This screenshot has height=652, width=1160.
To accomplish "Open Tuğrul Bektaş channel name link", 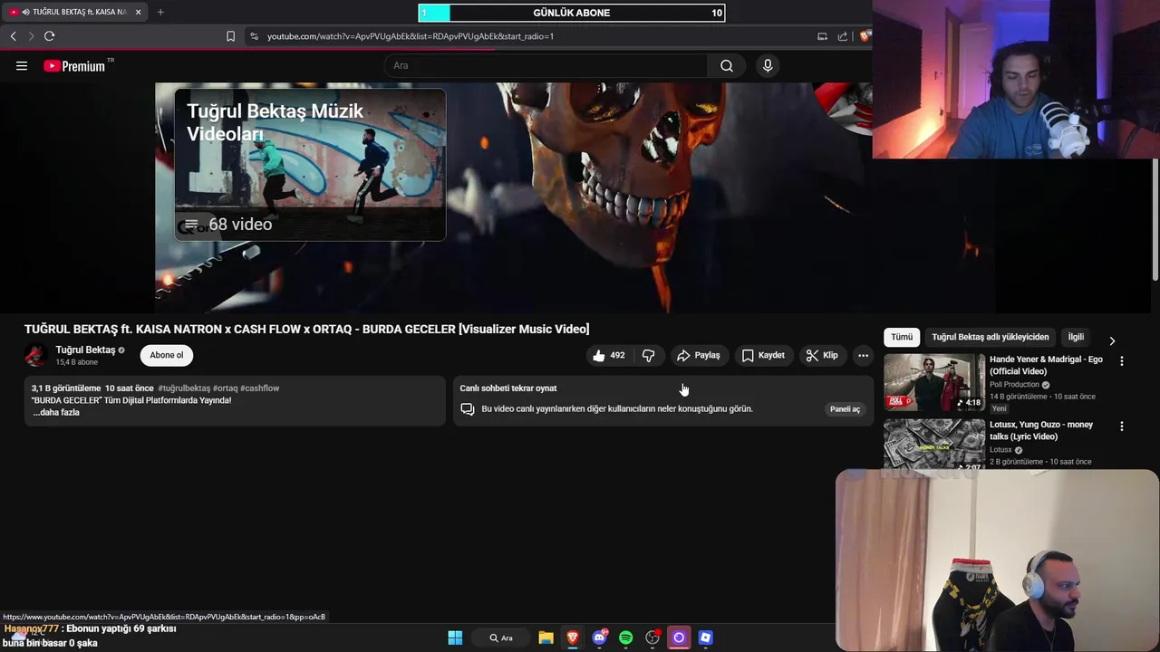I will [x=85, y=350].
